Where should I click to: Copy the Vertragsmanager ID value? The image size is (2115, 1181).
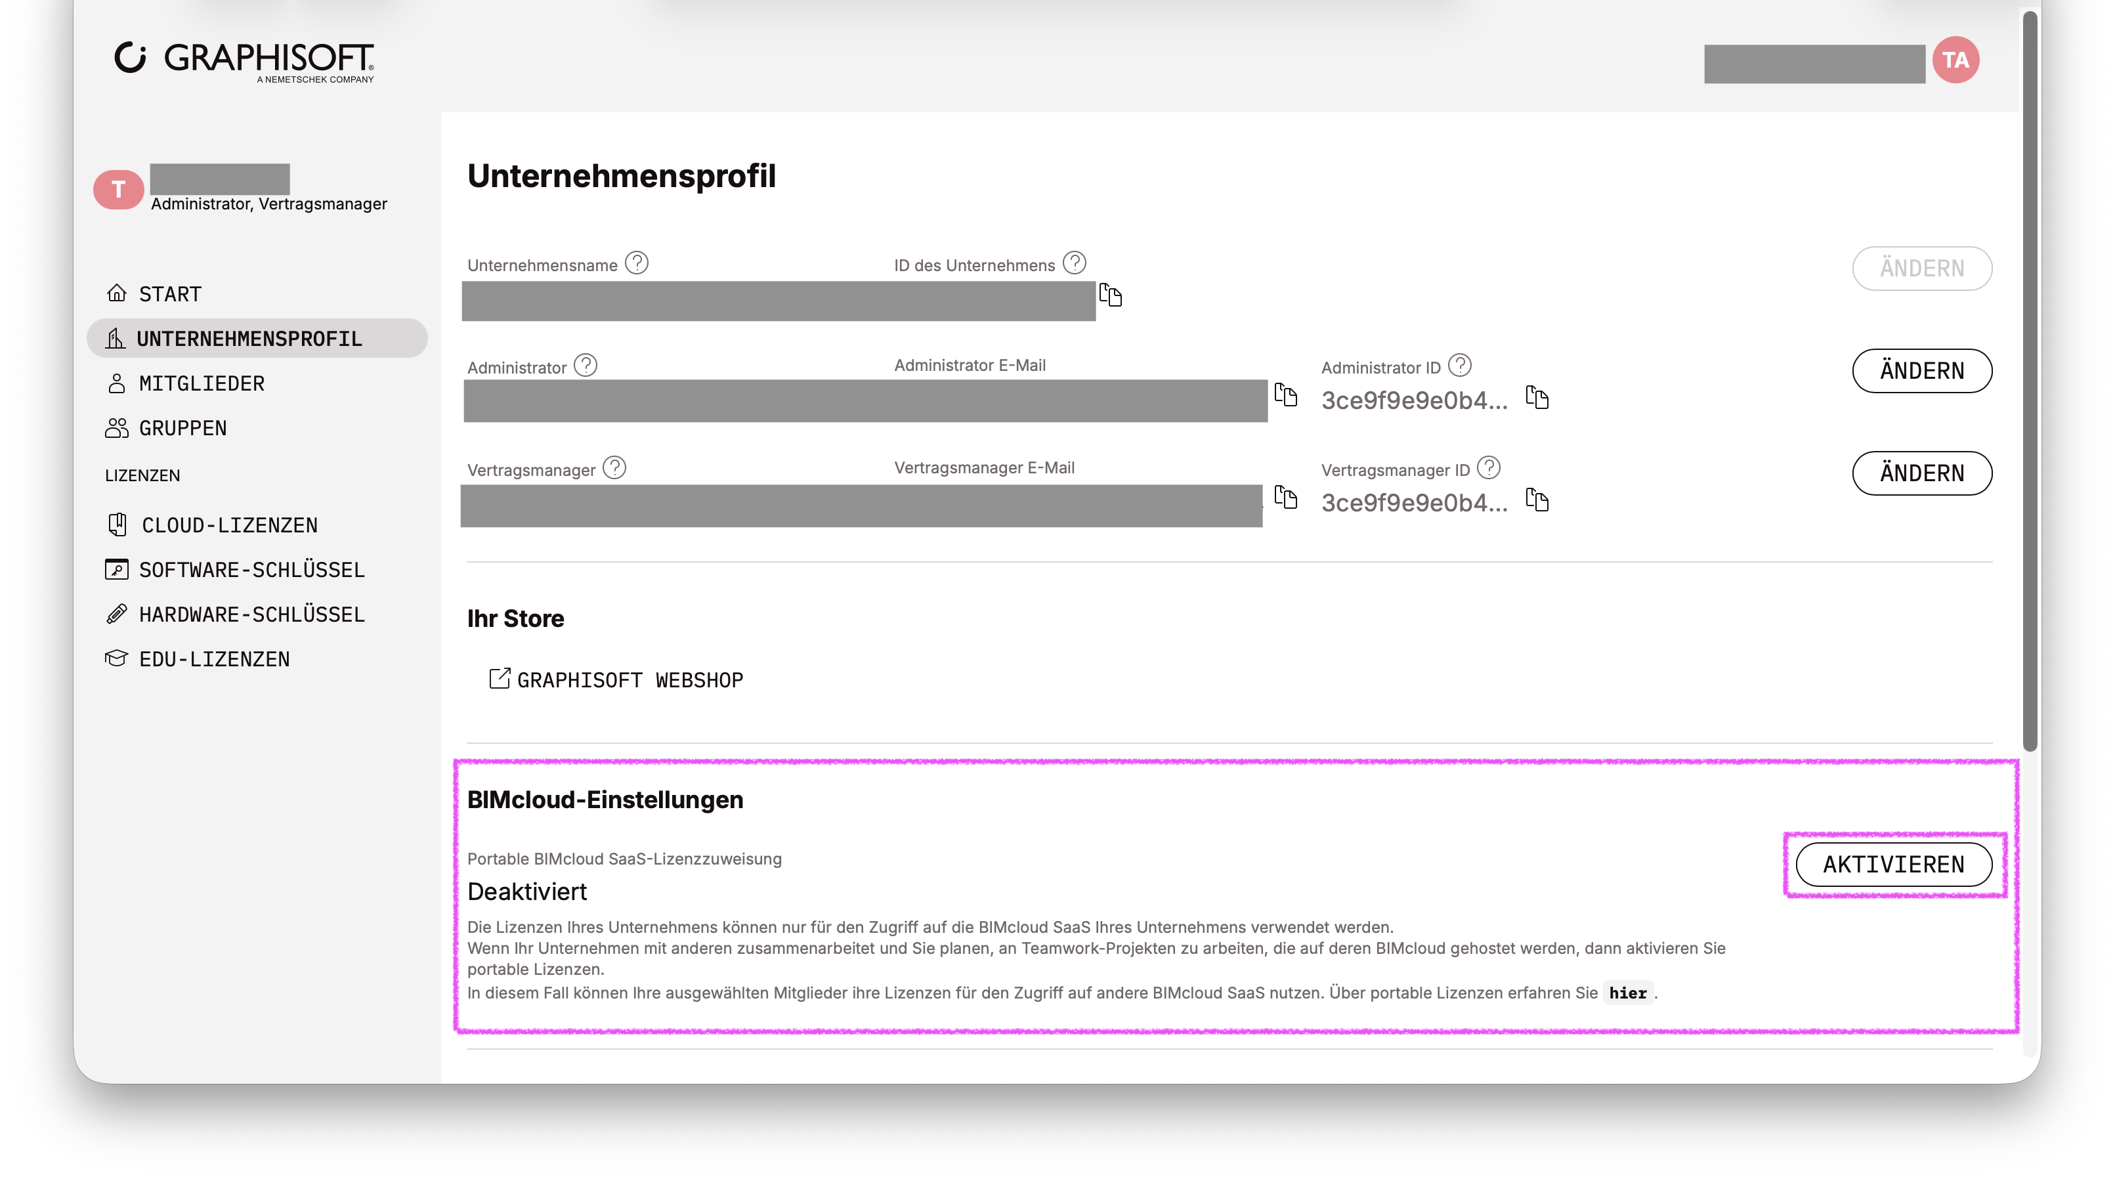click(x=1537, y=500)
